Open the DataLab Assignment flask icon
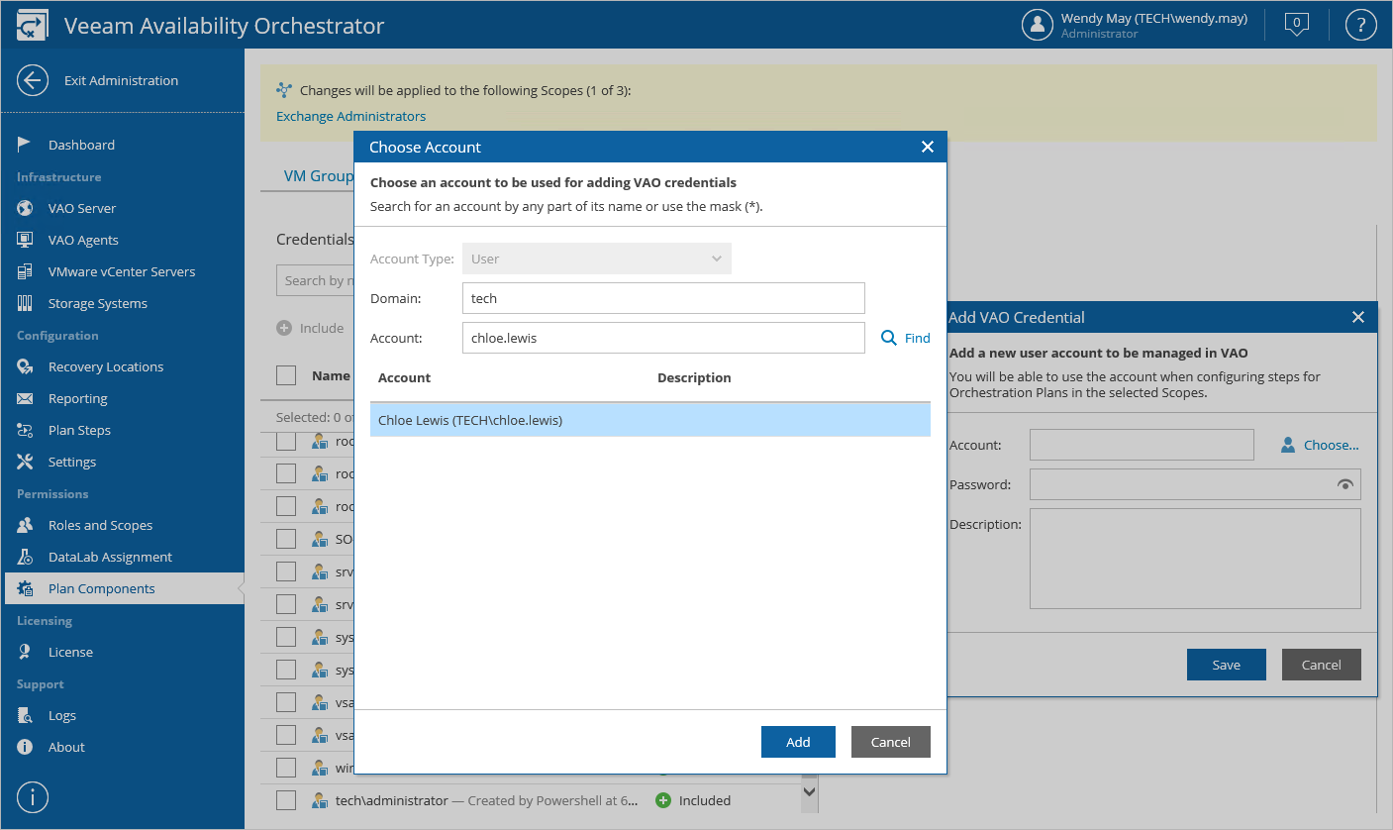 (25, 557)
